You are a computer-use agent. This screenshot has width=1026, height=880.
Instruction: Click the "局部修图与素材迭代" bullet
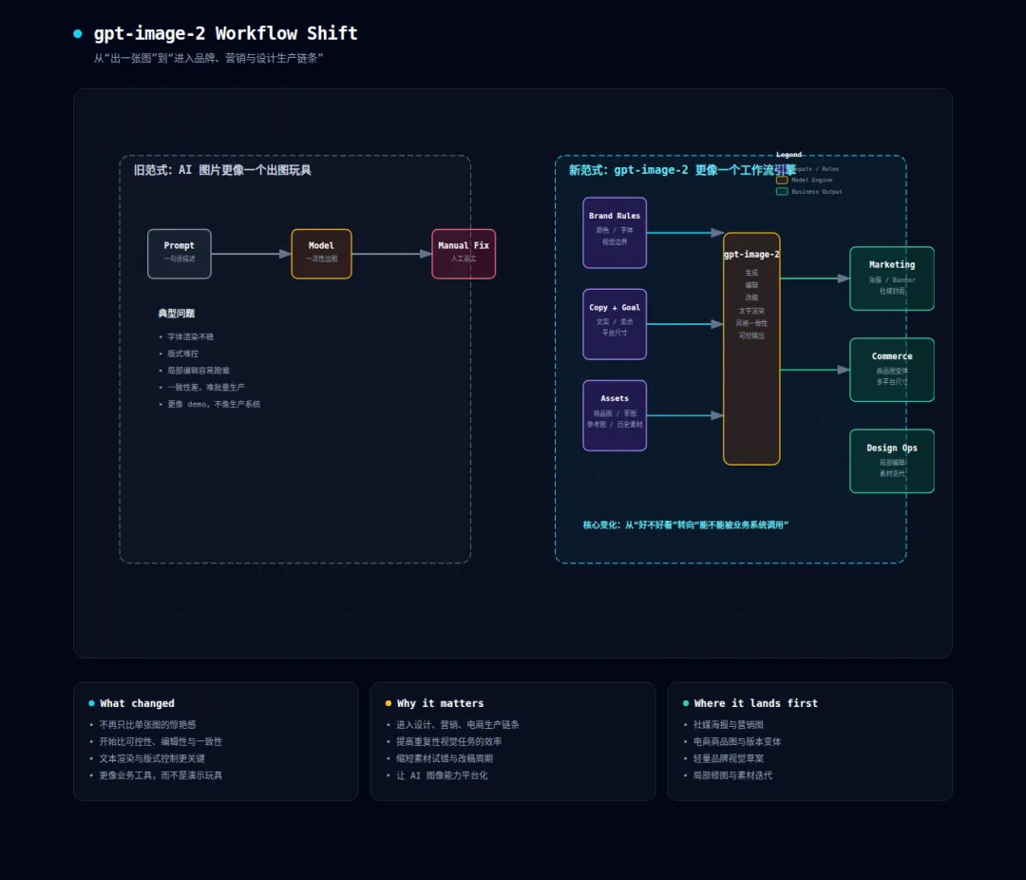click(732, 775)
